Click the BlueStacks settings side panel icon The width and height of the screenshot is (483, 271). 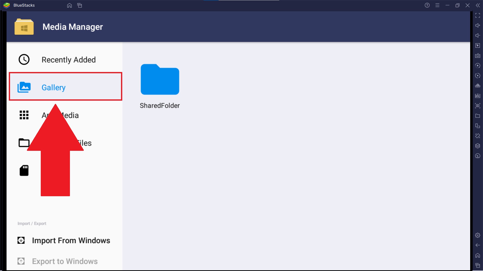(x=478, y=235)
